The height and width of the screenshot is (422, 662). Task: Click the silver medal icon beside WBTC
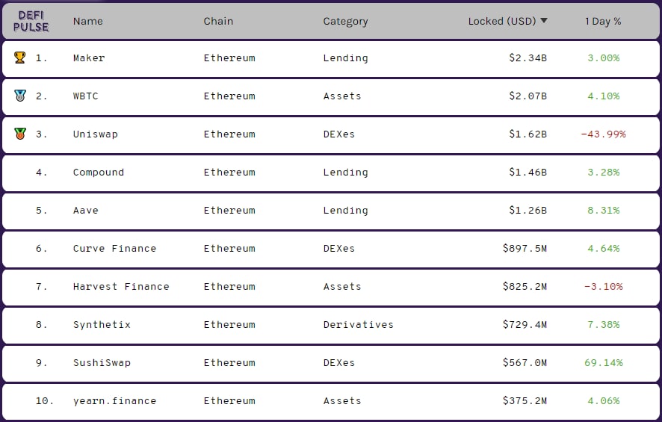pos(19,96)
